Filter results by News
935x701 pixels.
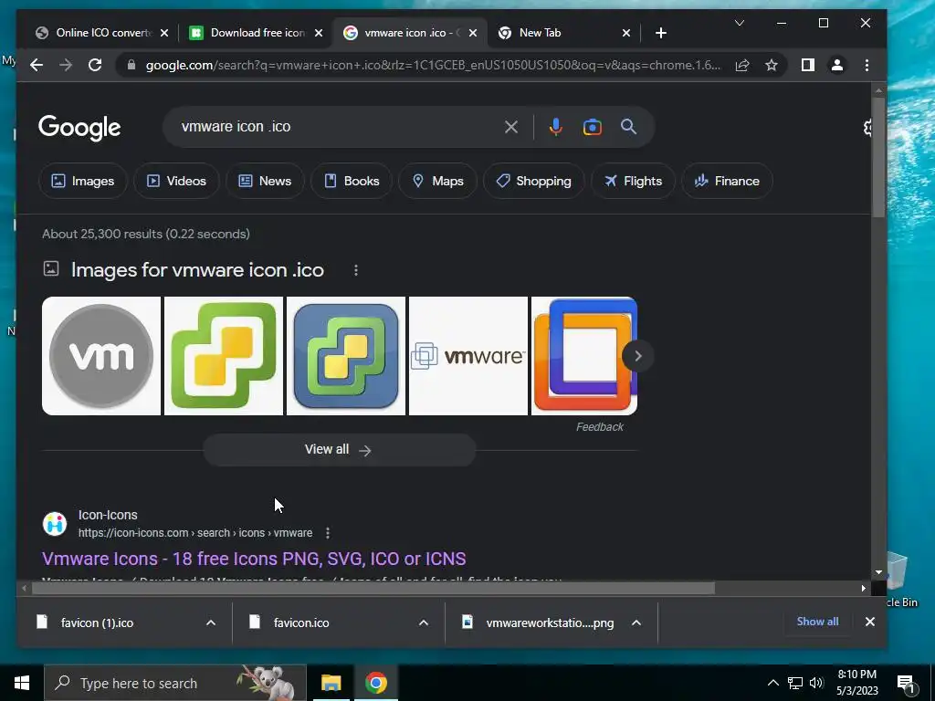click(x=265, y=181)
